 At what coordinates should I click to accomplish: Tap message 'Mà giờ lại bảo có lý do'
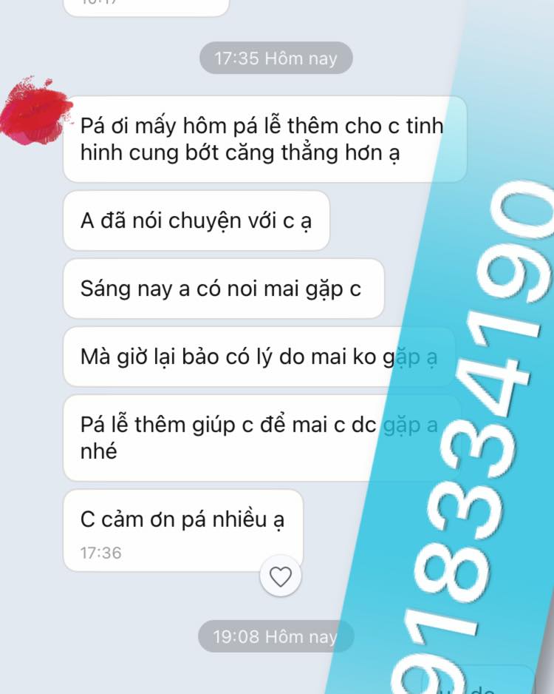[259, 357]
